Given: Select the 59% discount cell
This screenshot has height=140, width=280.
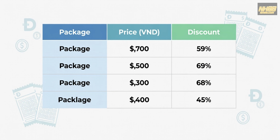Looking at the screenshot, I should tap(204, 49).
